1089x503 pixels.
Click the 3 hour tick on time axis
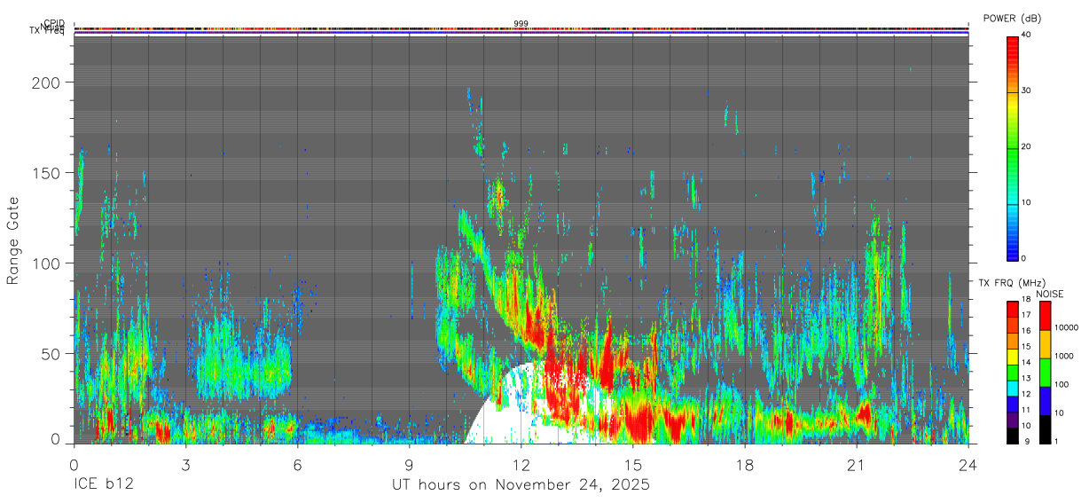(185, 463)
